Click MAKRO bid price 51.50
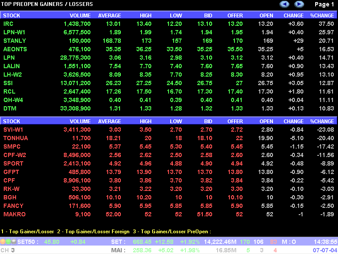 (x=204, y=214)
